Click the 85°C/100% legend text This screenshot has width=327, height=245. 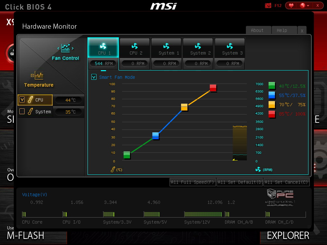click(x=292, y=114)
